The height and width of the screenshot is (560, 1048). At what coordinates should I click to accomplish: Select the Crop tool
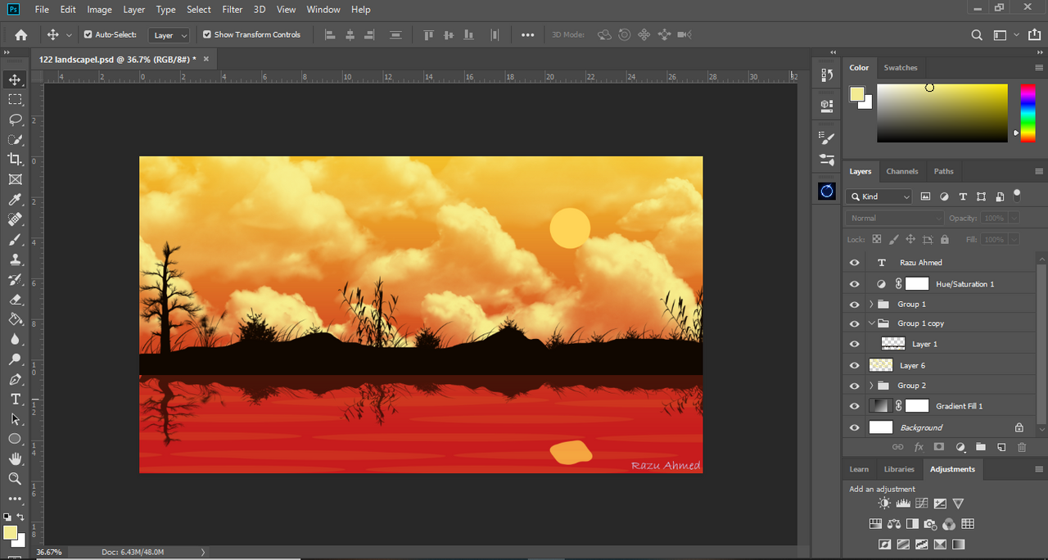point(15,159)
